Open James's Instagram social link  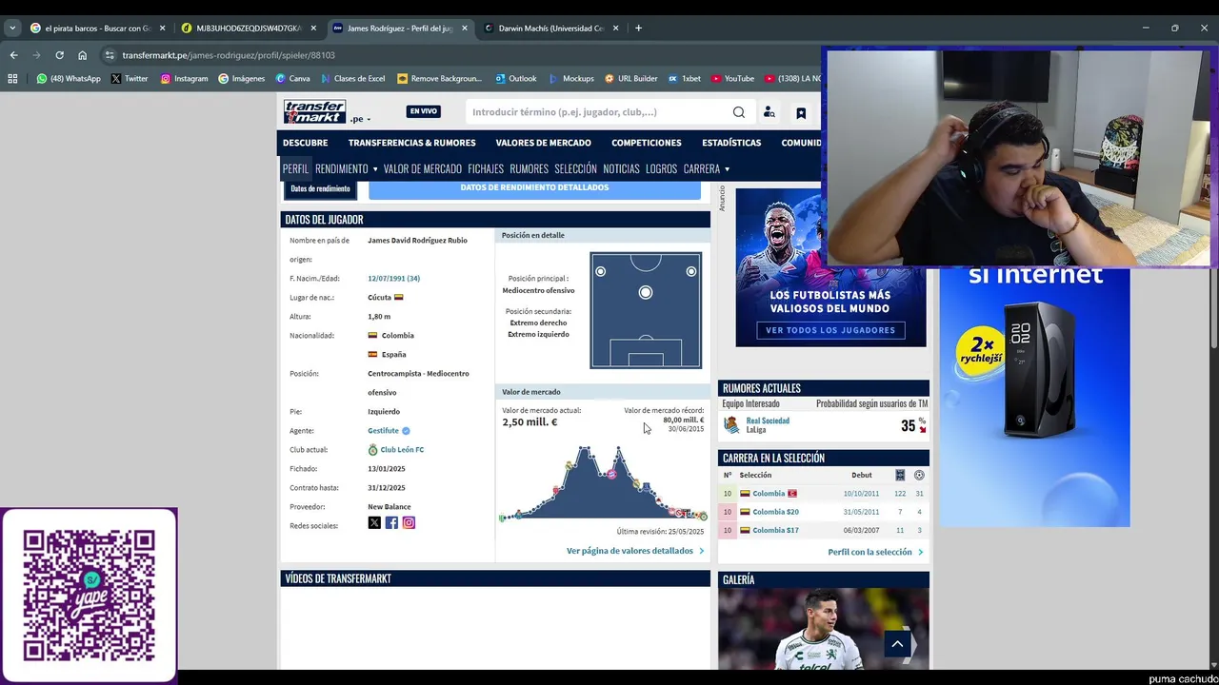coord(409,522)
